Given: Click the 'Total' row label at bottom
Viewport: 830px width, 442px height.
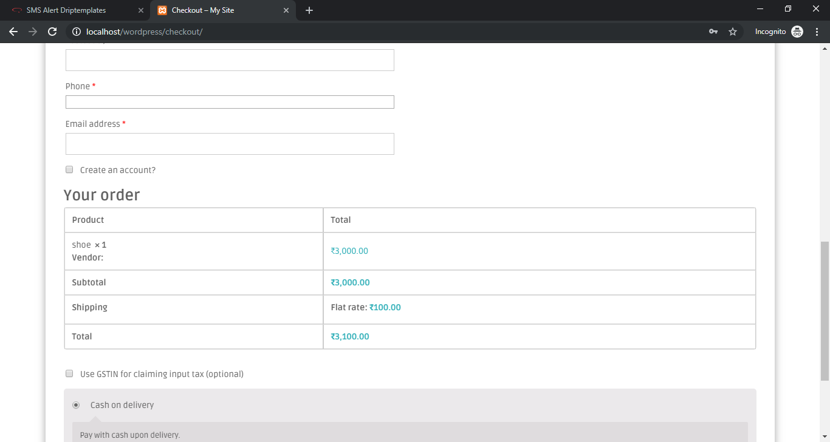Looking at the screenshot, I should [x=82, y=336].
